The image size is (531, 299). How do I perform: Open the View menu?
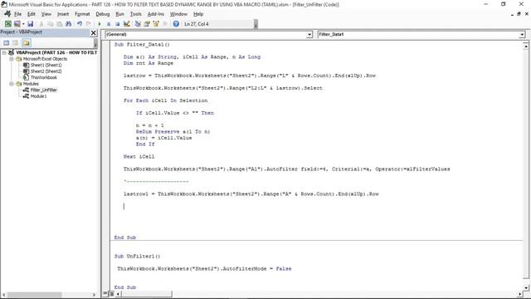[46, 14]
